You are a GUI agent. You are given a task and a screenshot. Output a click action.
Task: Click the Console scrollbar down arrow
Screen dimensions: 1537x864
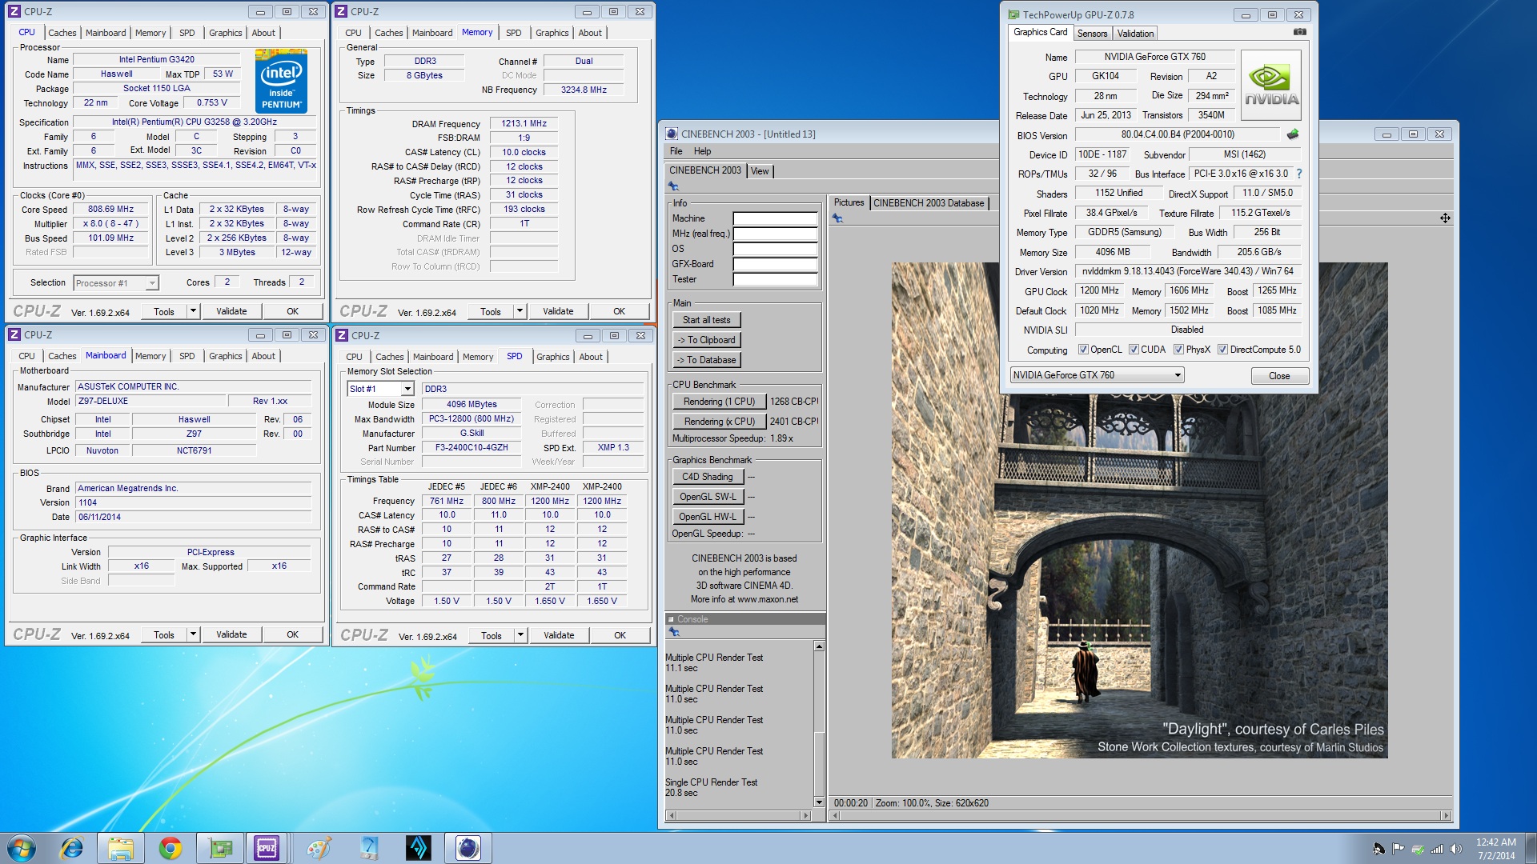pos(819,802)
